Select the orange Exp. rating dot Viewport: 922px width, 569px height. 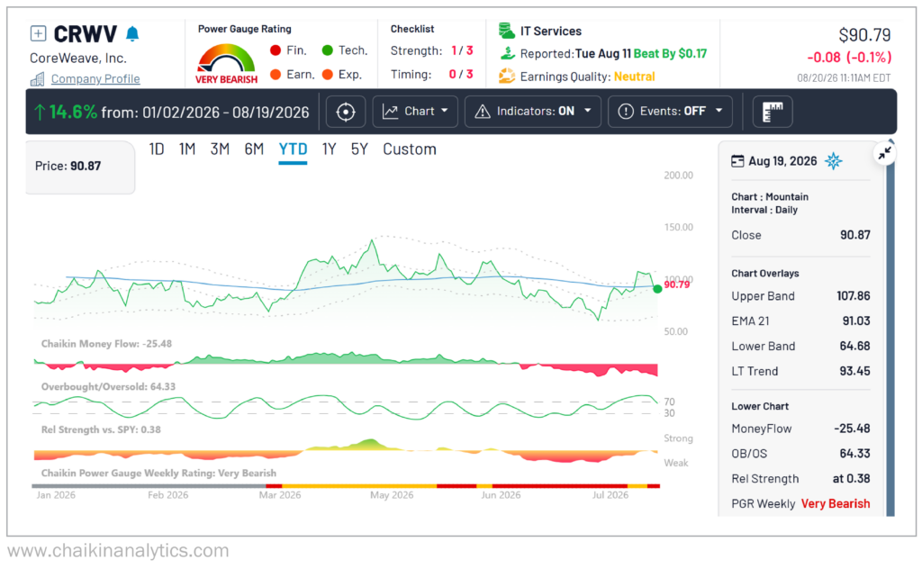(x=328, y=74)
